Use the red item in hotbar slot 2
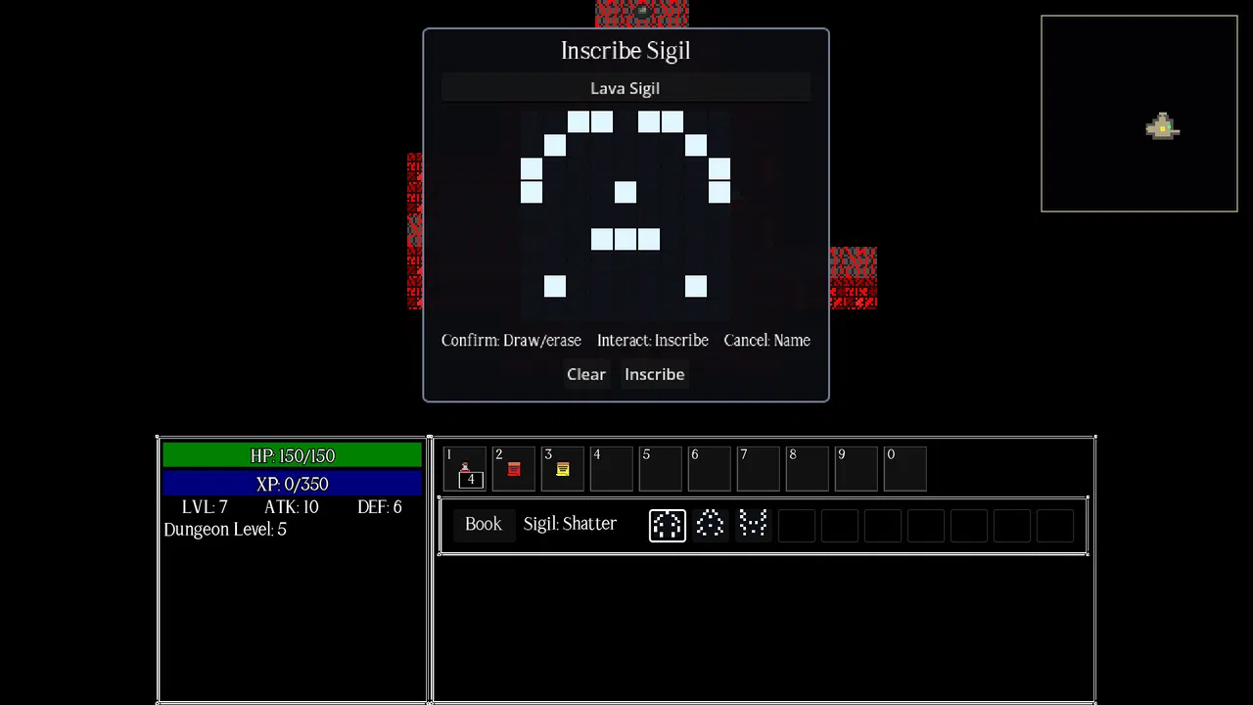The height and width of the screenshot is (705, 1253). tap(513, 469)
